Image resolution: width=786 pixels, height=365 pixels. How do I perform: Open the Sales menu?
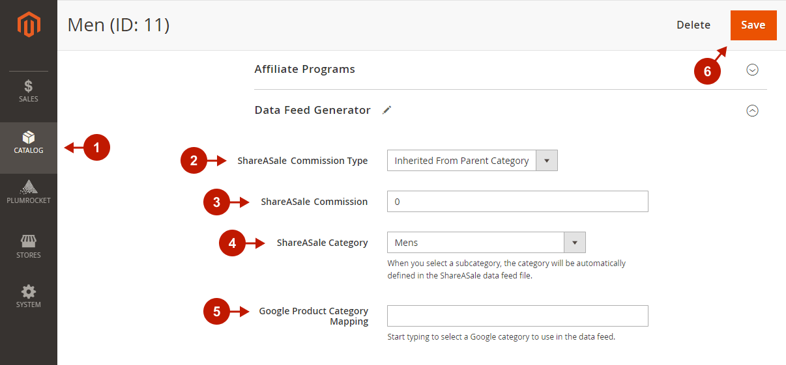coord(29,91)
